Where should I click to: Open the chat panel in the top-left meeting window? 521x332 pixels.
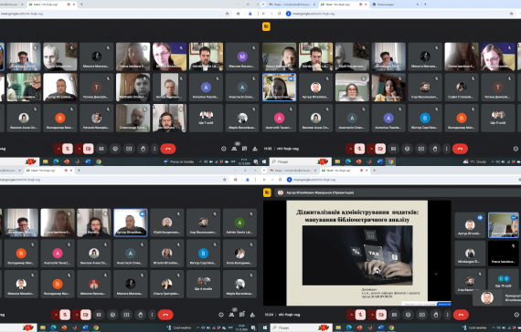coord(245,149)
